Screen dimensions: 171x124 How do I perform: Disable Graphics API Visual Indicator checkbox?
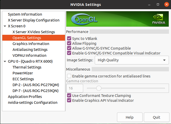click(x=69, y=100)
